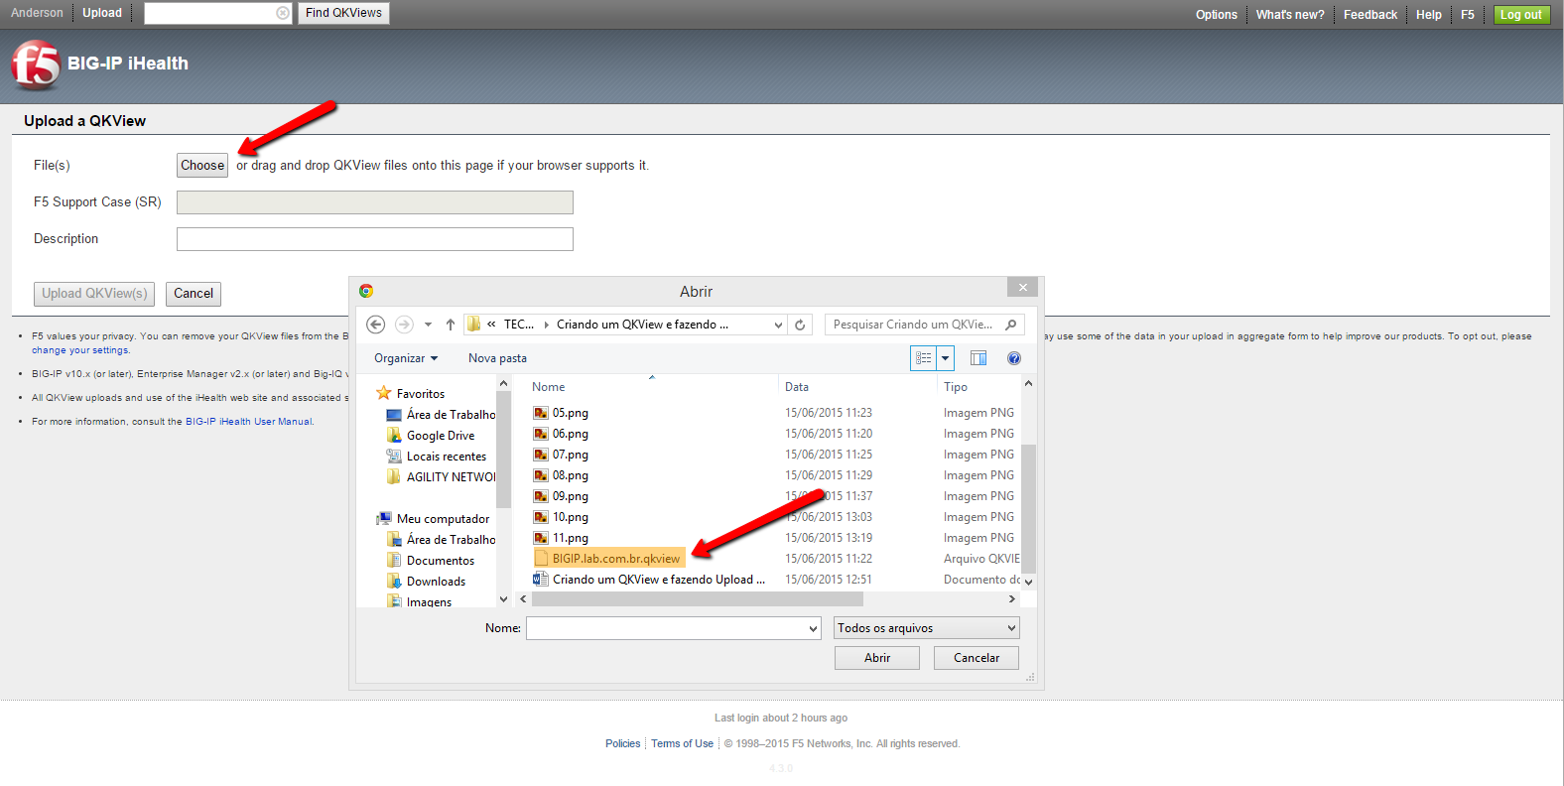Open file dialog help icon
The height and width of the screenshot is (786, 1564).
pyautogui.click(x=1013, y=358)
